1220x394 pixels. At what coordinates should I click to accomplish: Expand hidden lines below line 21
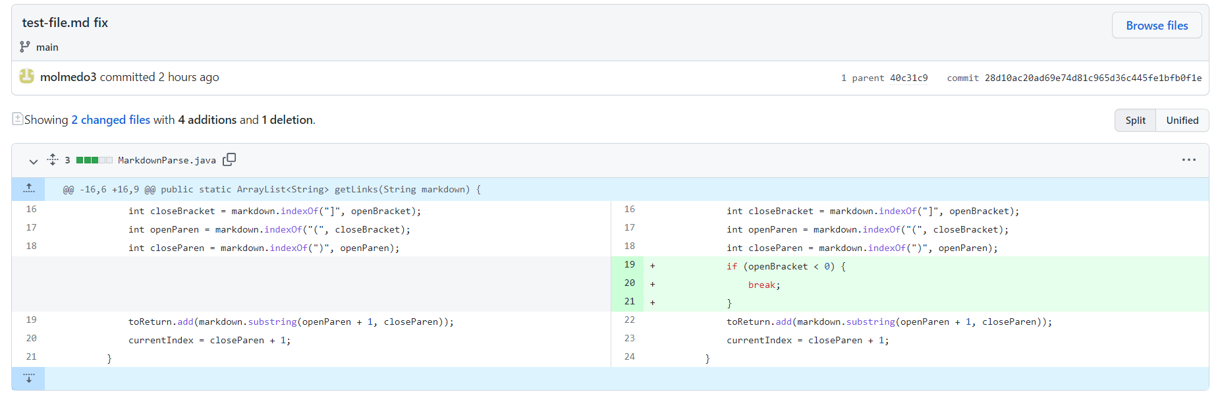click(28, 378)
